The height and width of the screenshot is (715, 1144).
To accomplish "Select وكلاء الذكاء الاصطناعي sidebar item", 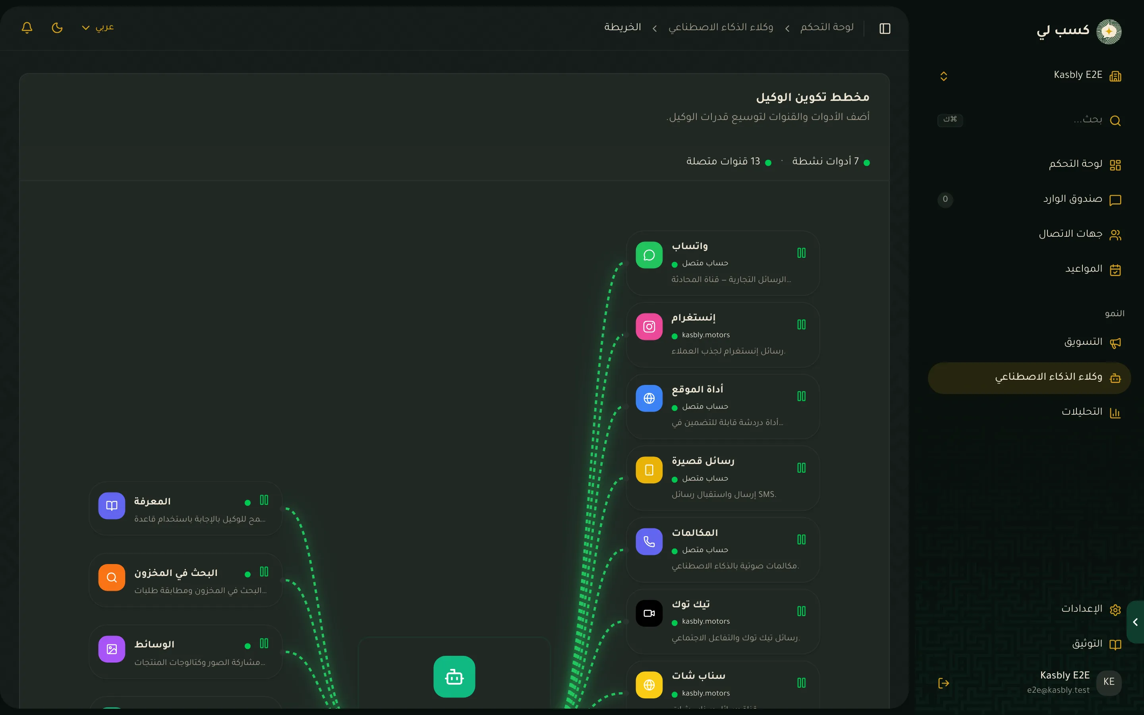I will (x=1030, y=377).
